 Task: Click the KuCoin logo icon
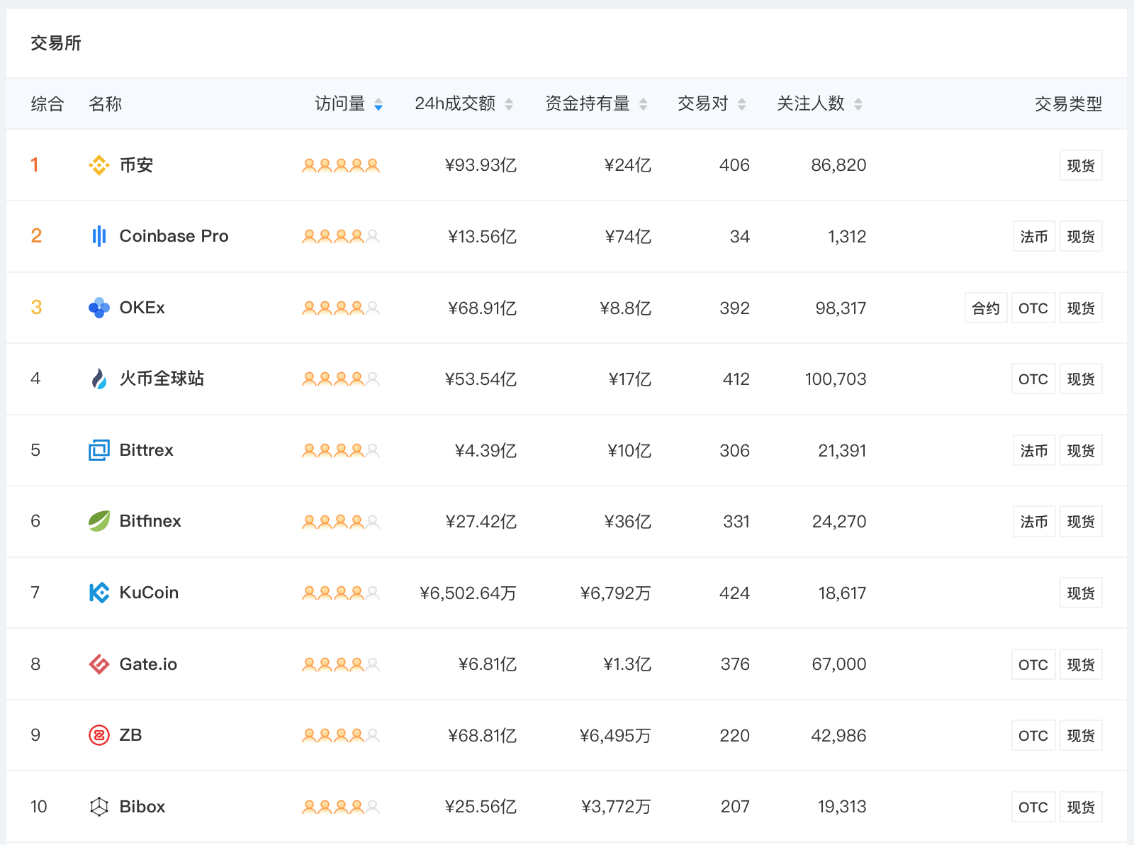(x=99, y=593)
